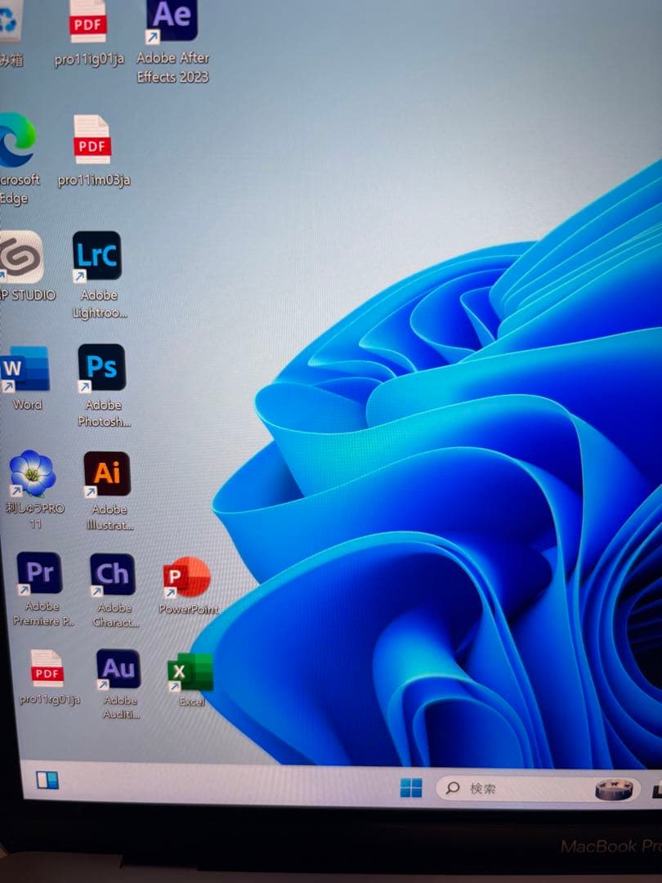The width and height of the screenshot is (662, 883).
Task: Open the Adobe Photoshop shortcut
Action: pyautogui.click(x=102, y=368)
